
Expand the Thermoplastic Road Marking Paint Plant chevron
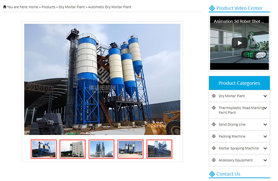click(x=266, y=108)
